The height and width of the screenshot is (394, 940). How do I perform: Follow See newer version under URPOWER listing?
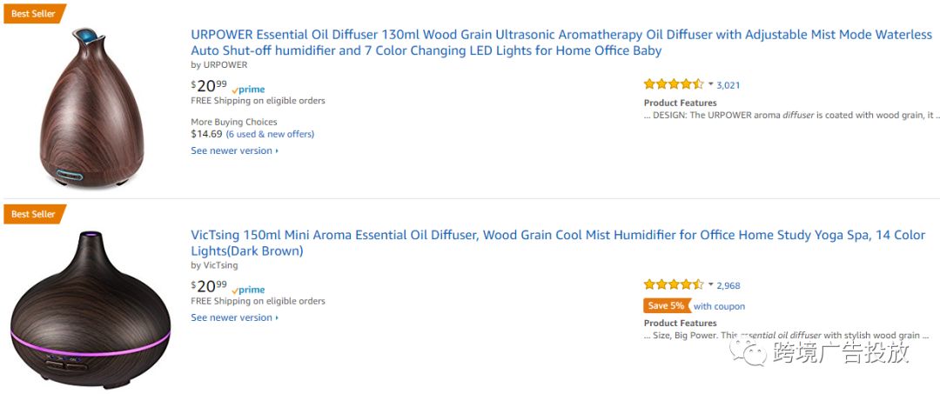(x=234, y=150)
